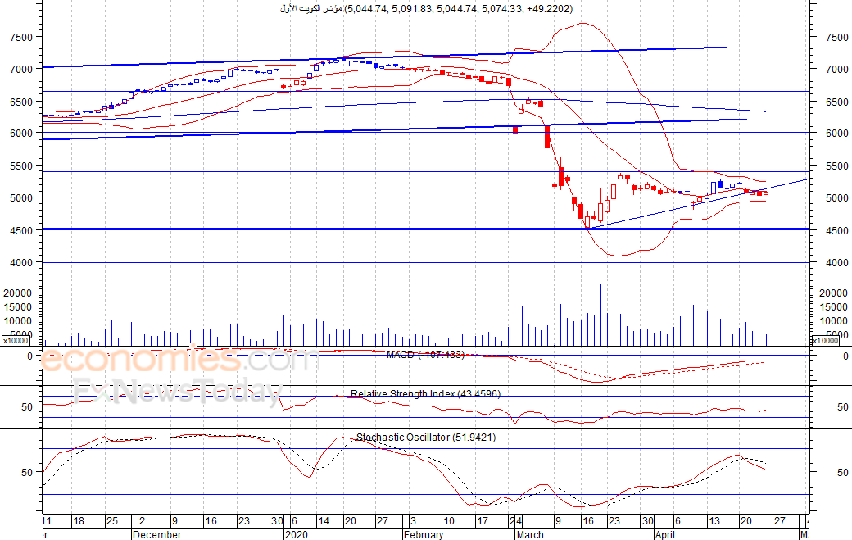The width and height of the screenshot is (852, 540).
Task: Click the February 3 date tick
Action: pos(413,521)
